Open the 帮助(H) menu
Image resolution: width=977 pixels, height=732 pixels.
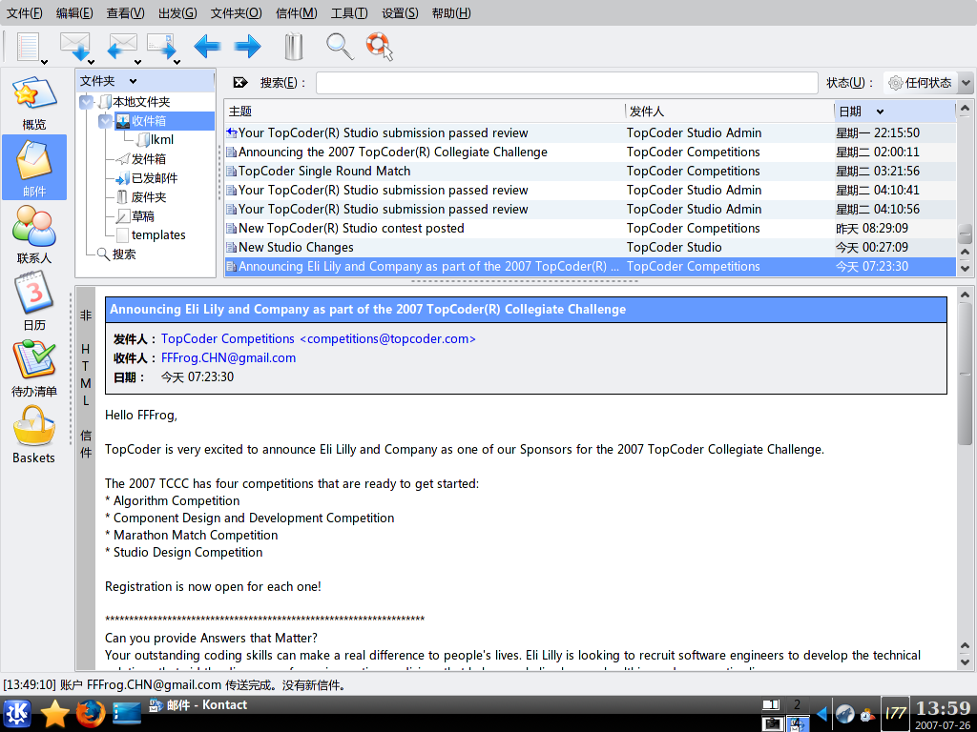pyautogui.click(x=451, y=12)
